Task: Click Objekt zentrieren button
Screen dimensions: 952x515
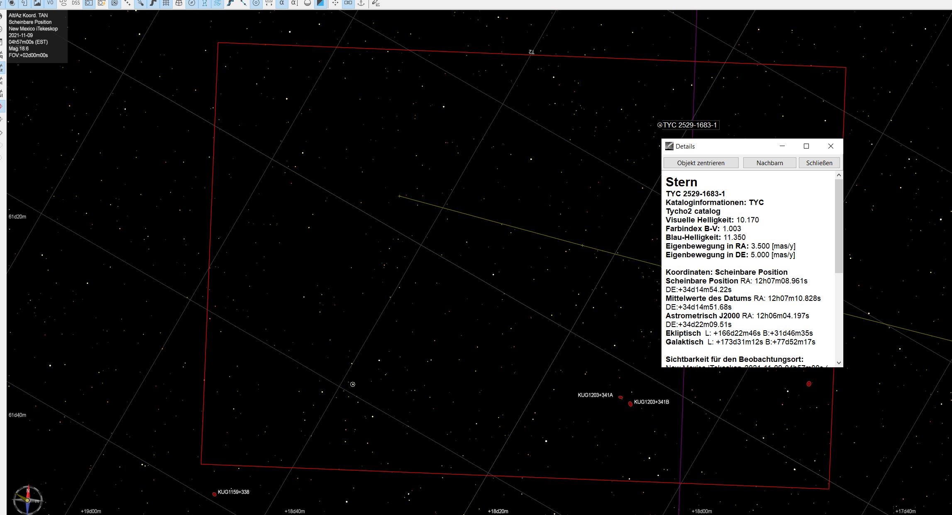Action: tap(701, 163)
